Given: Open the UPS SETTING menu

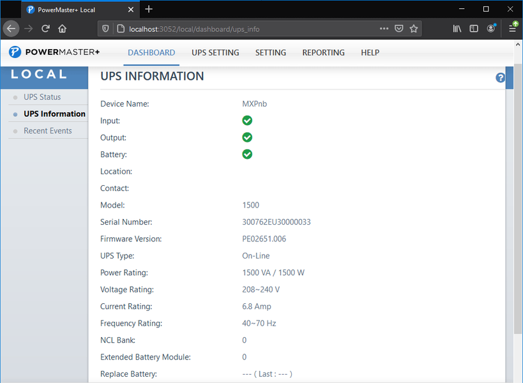Looking at the screenshot, I should [x=215, y=53].
